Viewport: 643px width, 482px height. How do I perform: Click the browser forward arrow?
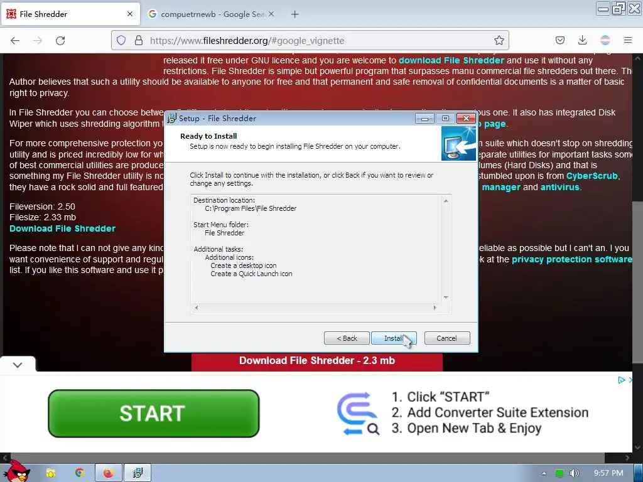[38, 41]
